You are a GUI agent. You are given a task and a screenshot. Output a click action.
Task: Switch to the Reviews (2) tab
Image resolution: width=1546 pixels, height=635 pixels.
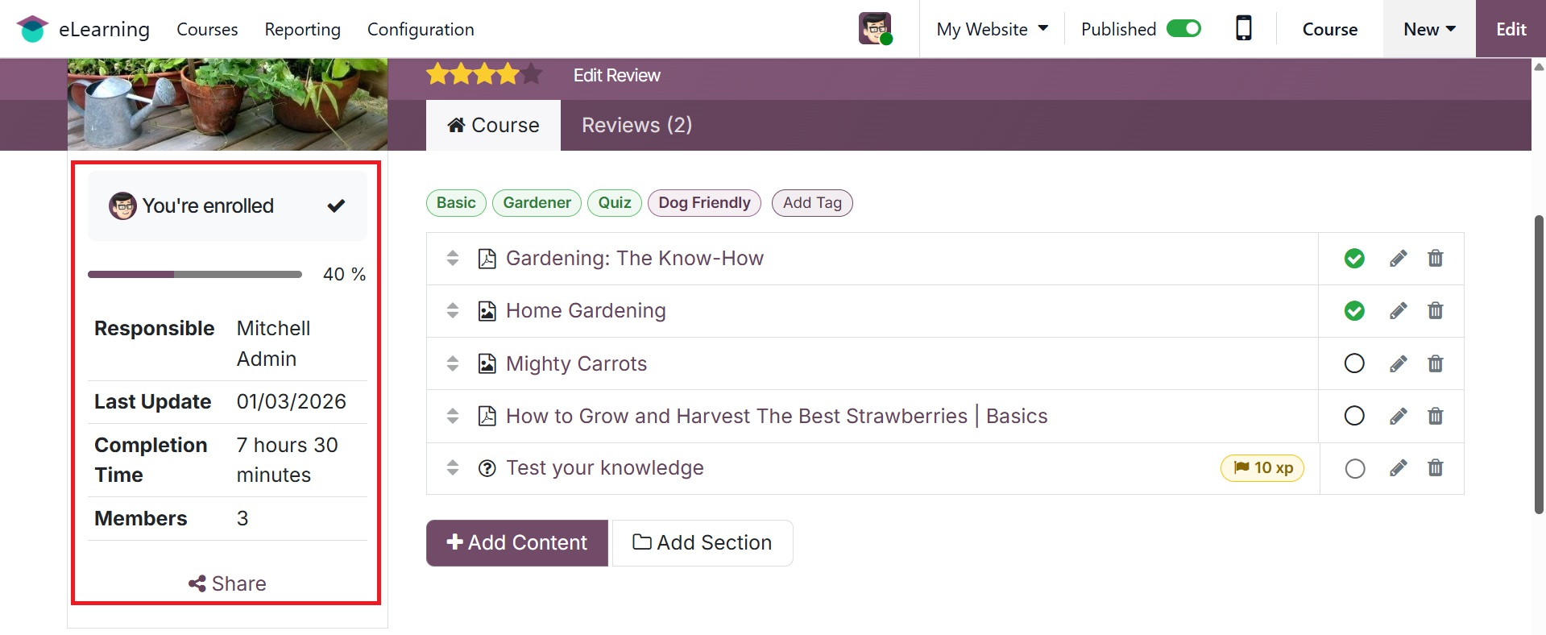[x=636, y=125]
